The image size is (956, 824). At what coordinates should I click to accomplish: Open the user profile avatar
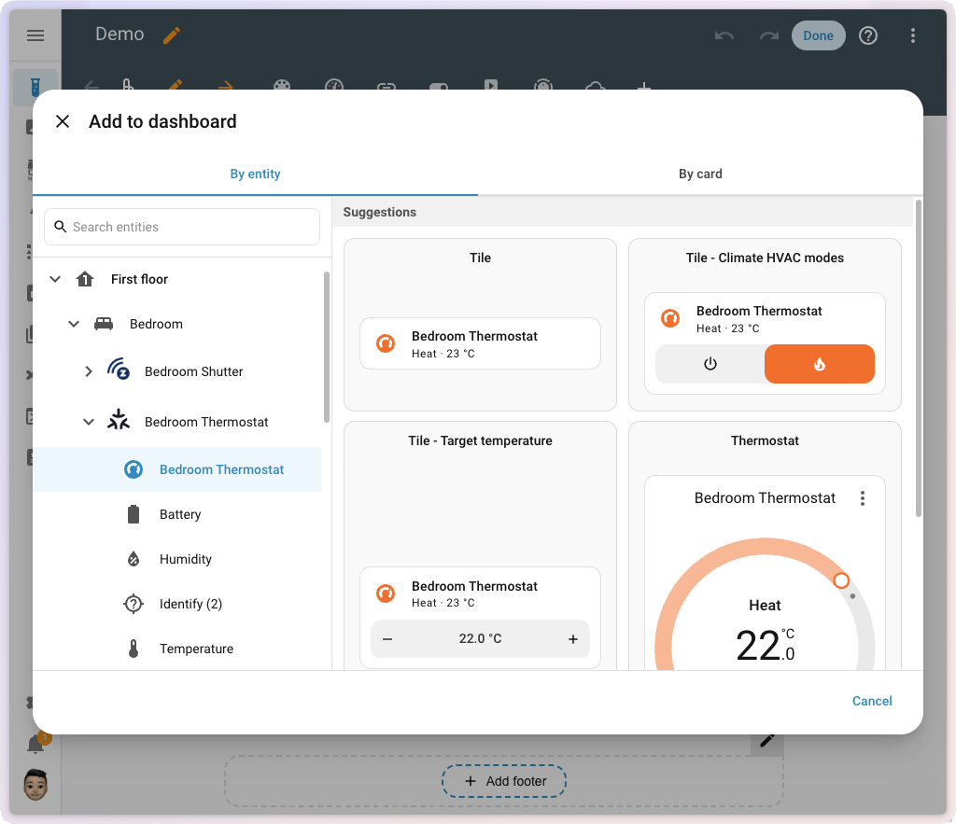(35, 785)
